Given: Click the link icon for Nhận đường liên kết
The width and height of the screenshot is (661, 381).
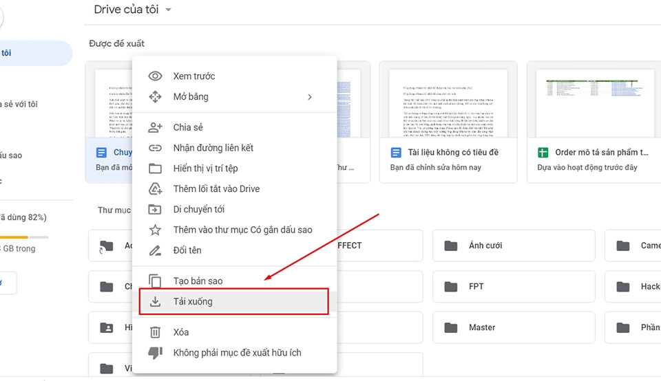Looking at the screenshot, I should pyautogui.click(x=155, y=148).
